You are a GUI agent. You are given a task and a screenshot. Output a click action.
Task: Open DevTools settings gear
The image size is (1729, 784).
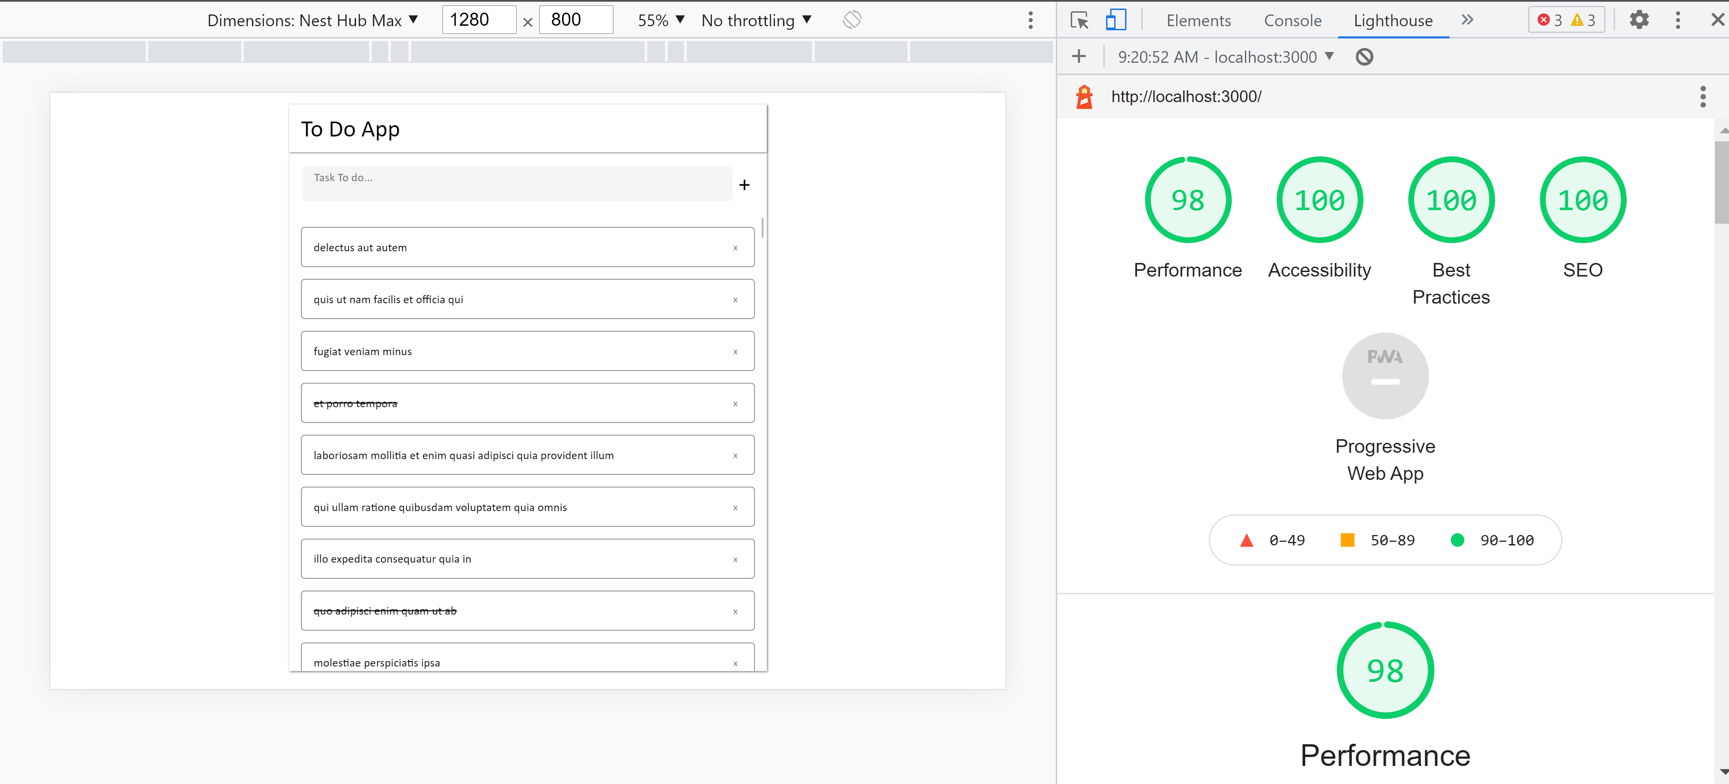pos(1639,19)
